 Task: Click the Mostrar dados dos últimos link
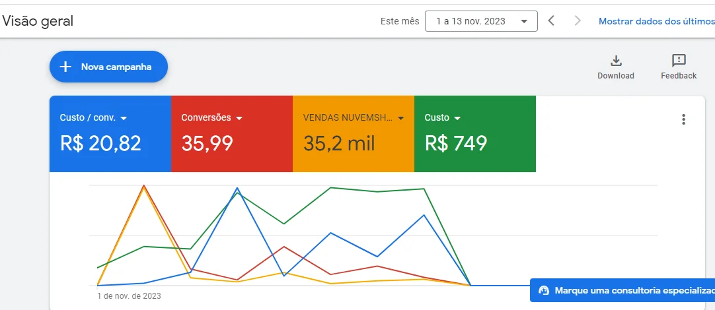tap(656, 21)
